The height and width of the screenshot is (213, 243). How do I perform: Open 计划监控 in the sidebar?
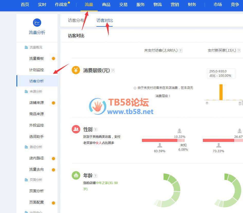pyautogui.click(x=37, y=70)
